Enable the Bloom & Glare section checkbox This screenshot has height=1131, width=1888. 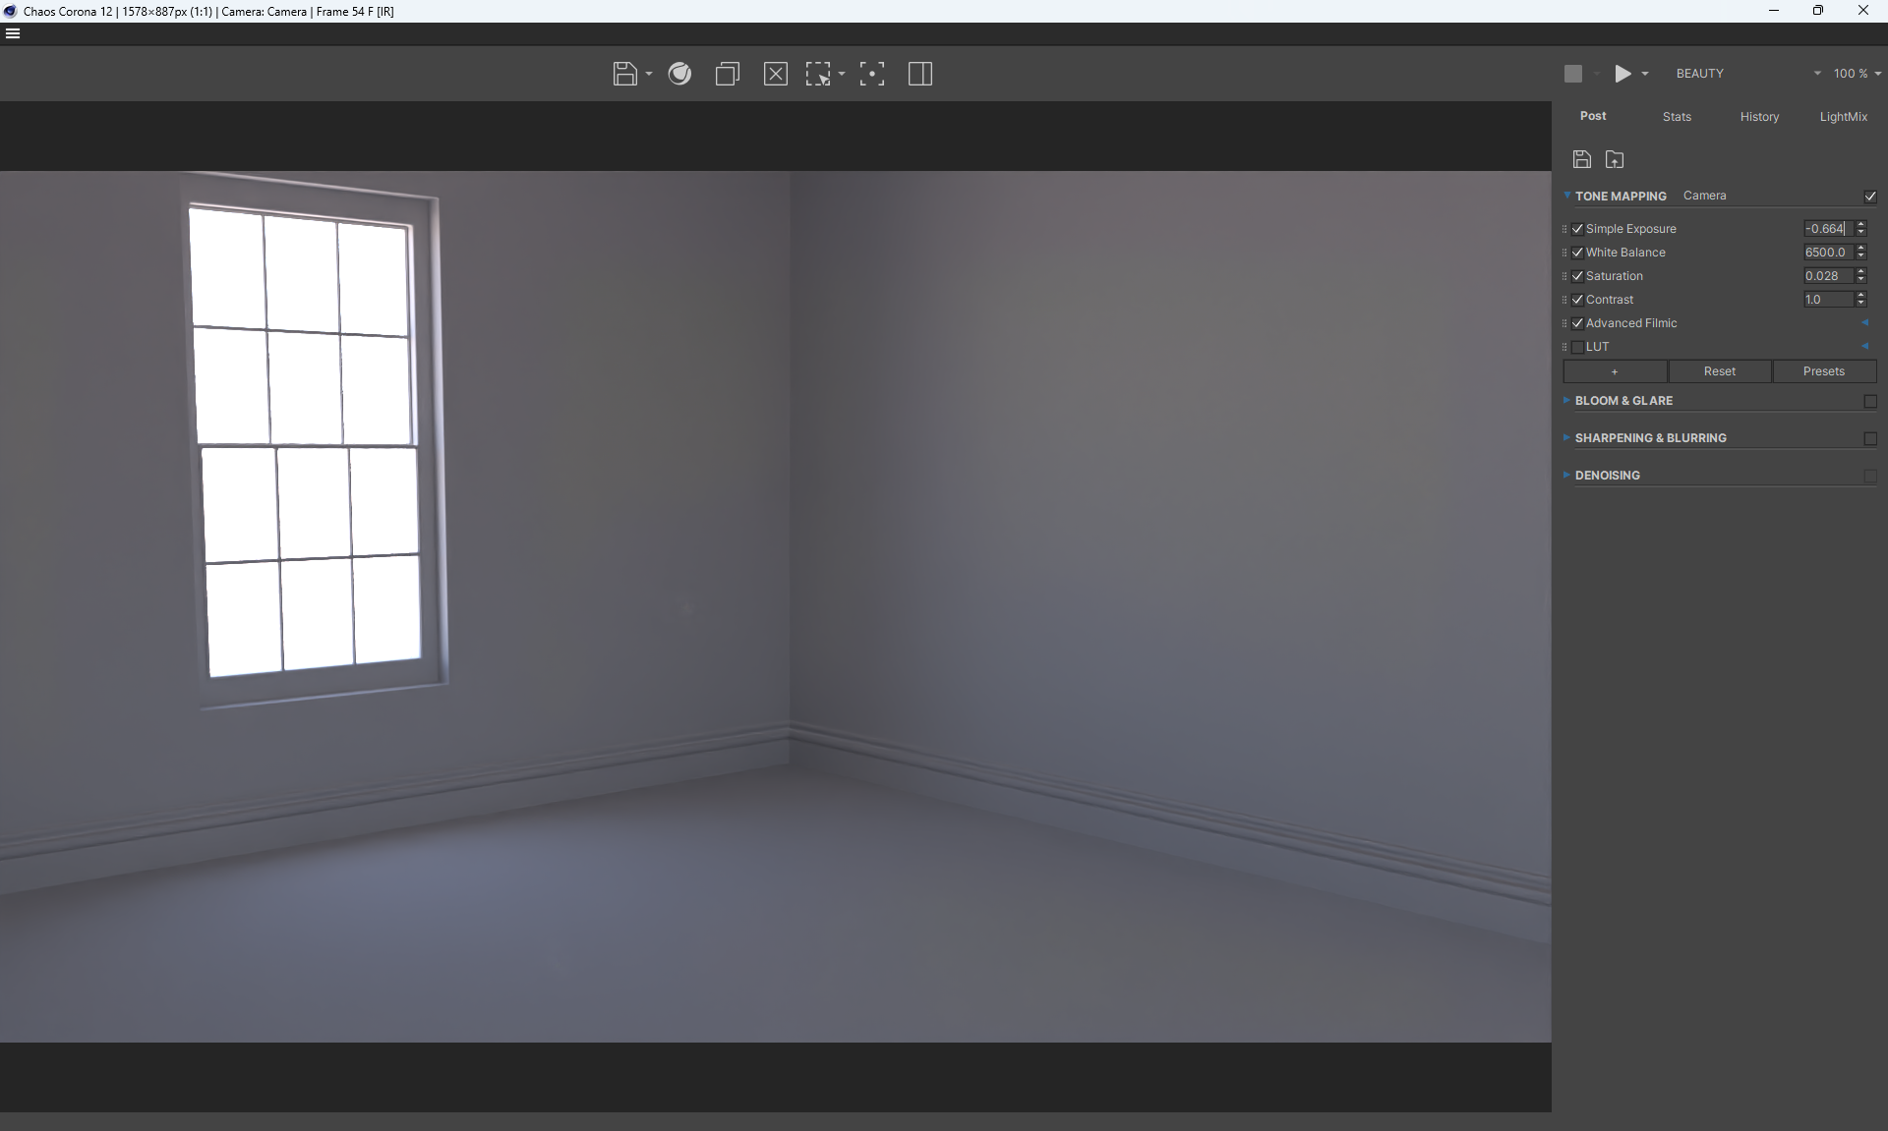(x=1870, y=401)
